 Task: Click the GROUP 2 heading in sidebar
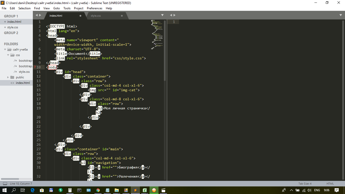click(11, 33)
